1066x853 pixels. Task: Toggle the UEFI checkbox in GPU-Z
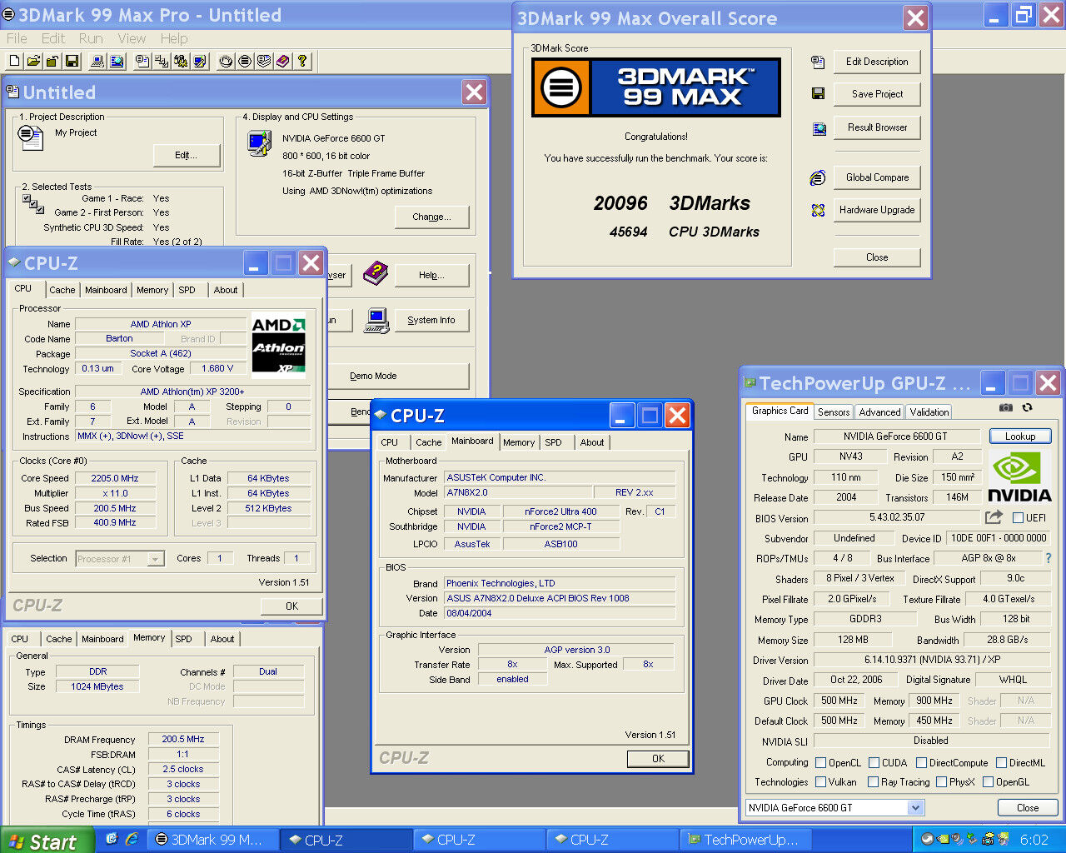[1018, 517]
